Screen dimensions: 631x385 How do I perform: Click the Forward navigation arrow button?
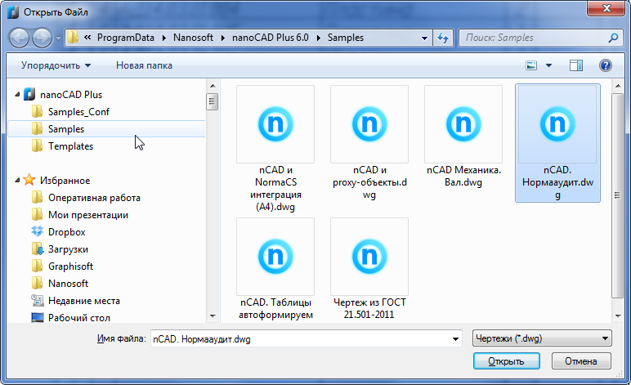click(x=42, y=38)
